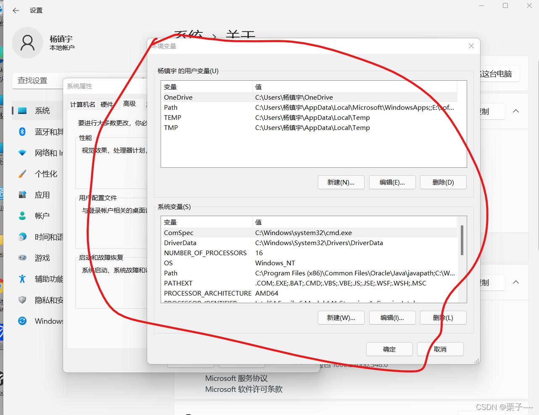Cancel with the 取消 button
Image resolution: width=539 pixels, height=415 pixels.
point(440,349)
